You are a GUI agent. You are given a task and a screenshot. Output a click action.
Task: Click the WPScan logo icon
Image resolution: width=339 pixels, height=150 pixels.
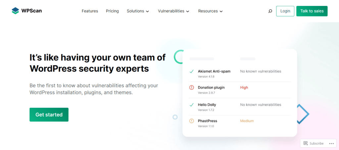[x=15, y=11]
